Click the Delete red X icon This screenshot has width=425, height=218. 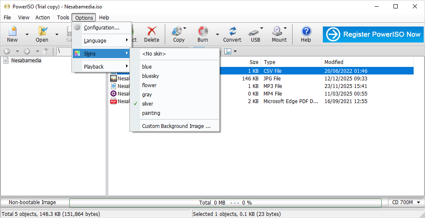151,31
